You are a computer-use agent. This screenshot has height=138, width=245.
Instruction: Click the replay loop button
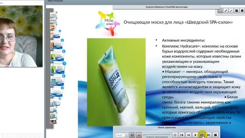pos(175,135)
